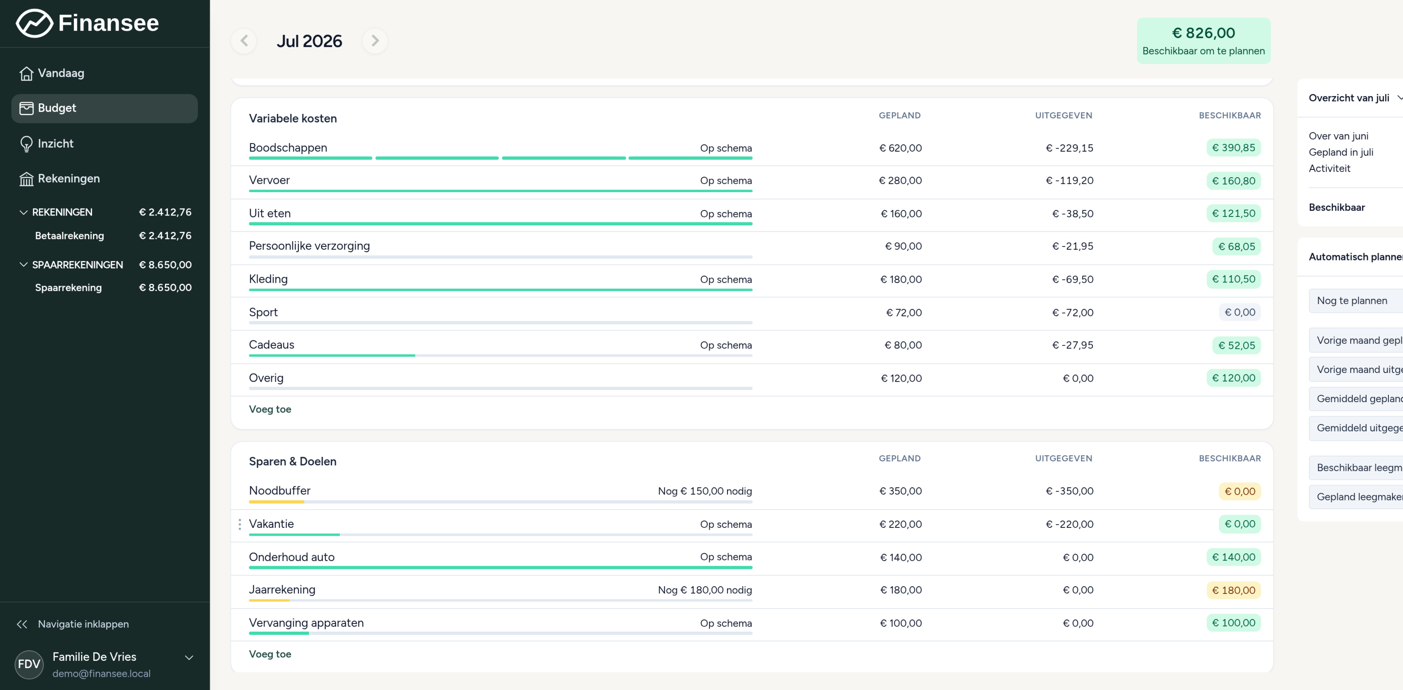Image resolution: width=1403 pixels, height=690 pixels.
Task: Add goal under Sparen & Doelen
Action: coord(270,654)
